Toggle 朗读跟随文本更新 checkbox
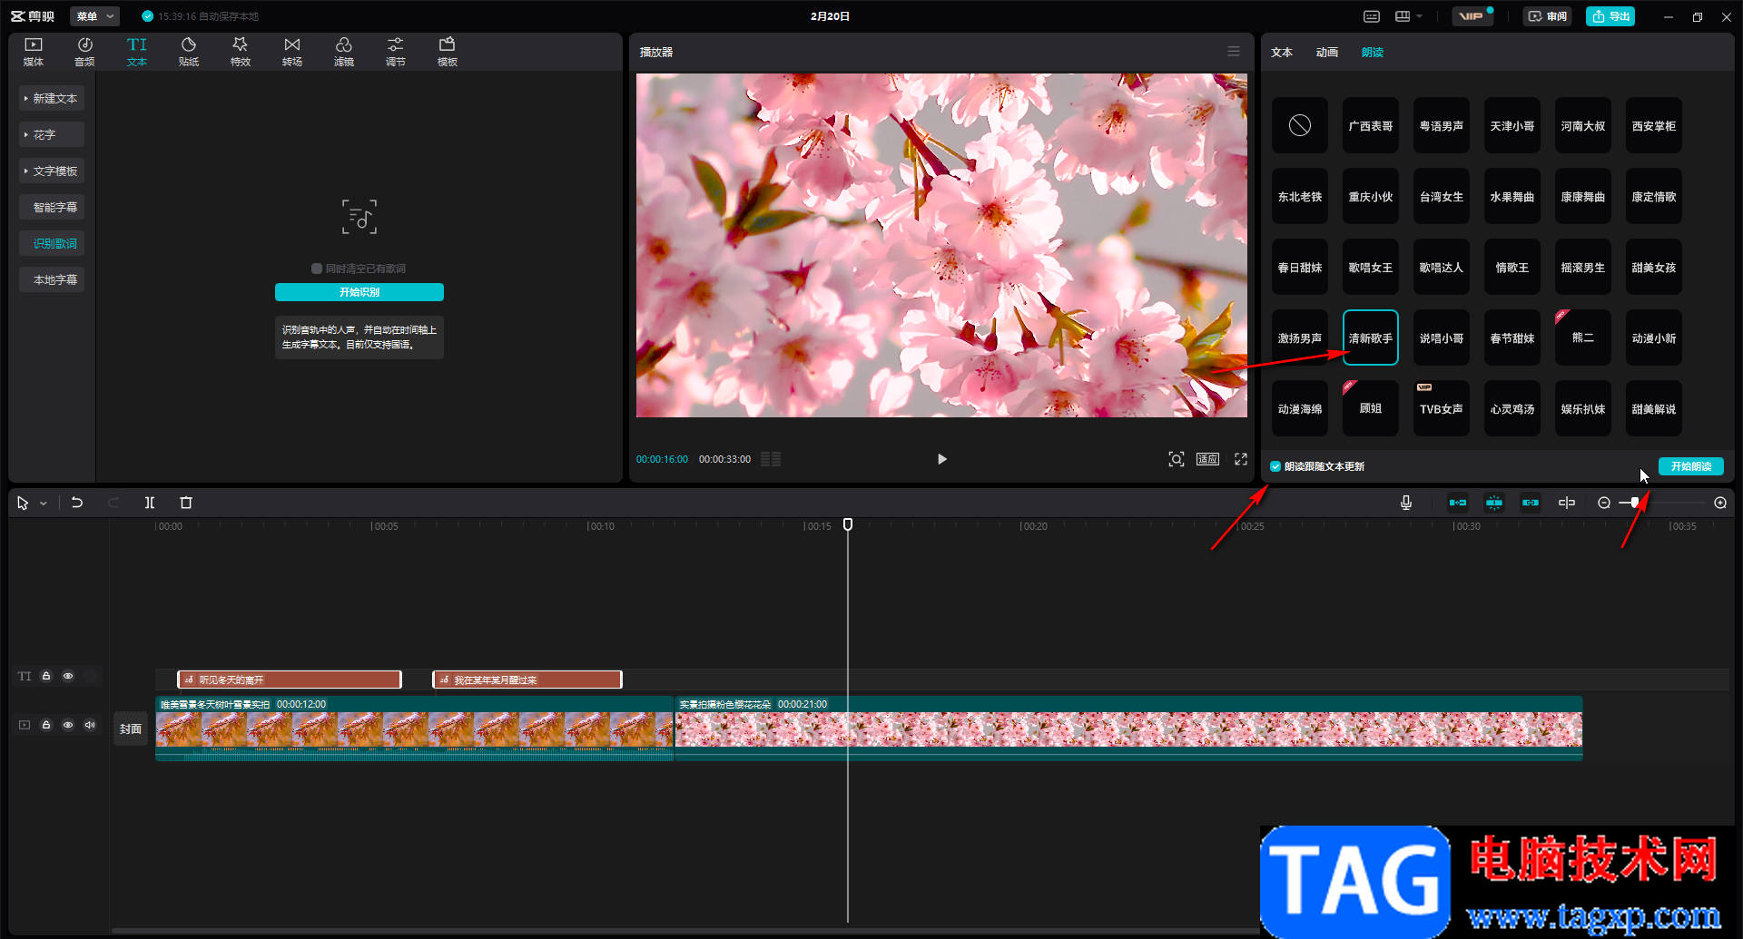This screenshot has width=1743, height=939. [x=1275, y=466]
